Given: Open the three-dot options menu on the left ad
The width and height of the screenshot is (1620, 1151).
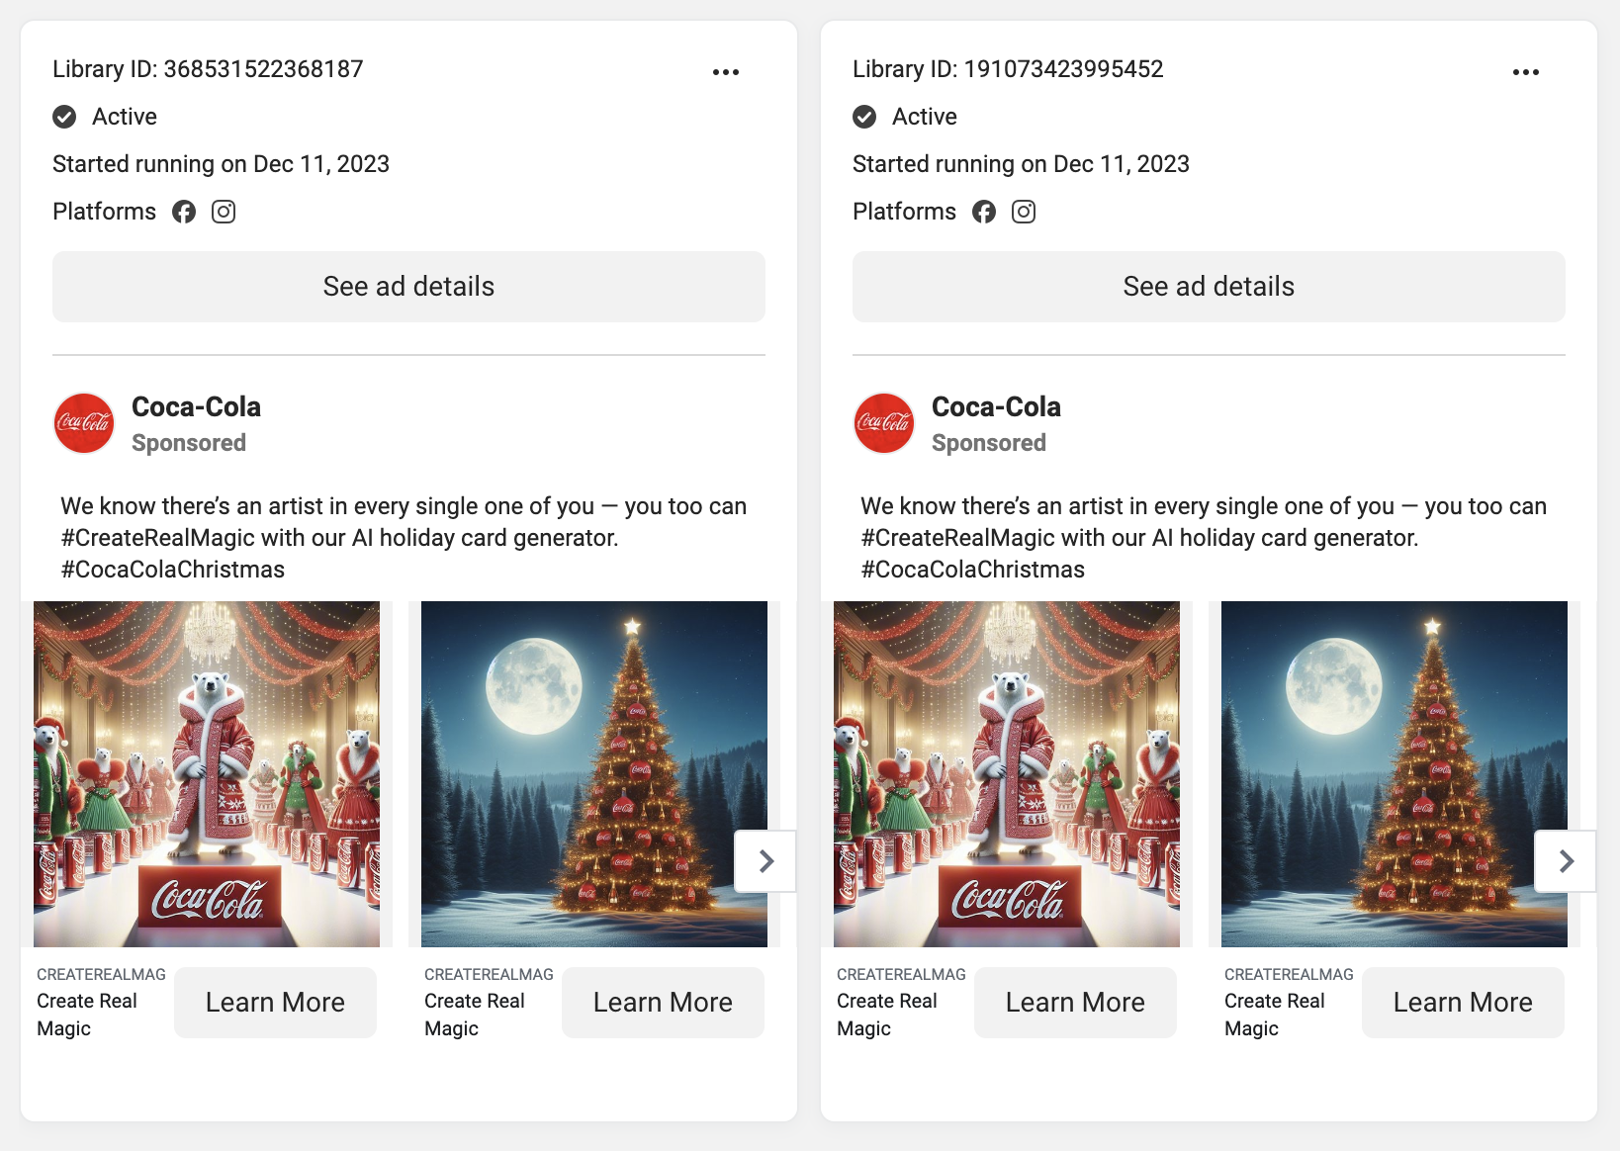Looking at the screenshot, I should coord(727,71).
